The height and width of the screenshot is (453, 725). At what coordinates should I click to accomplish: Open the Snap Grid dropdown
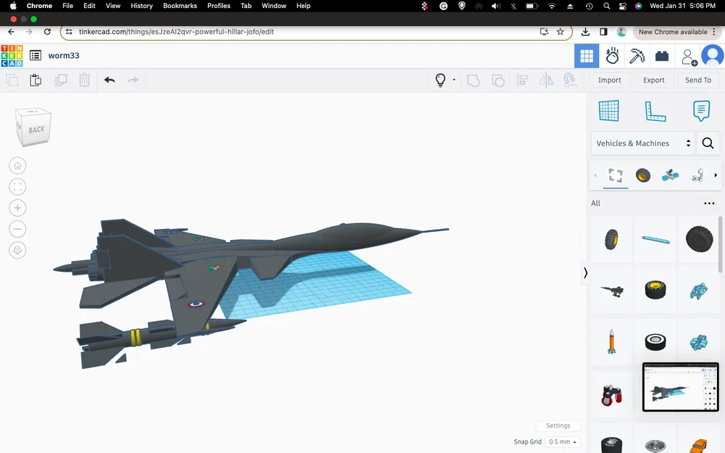click(x=563, y=441)
